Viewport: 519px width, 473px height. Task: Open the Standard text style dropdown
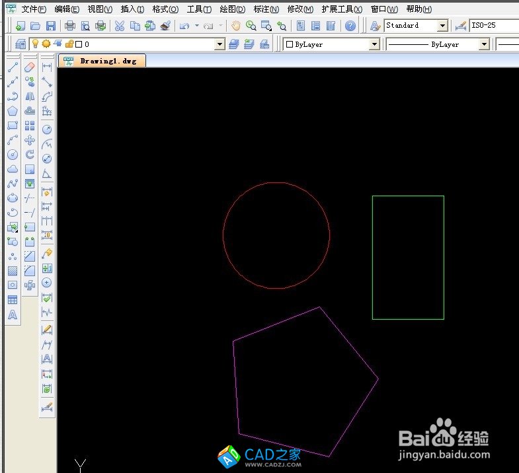coord(442,26)
